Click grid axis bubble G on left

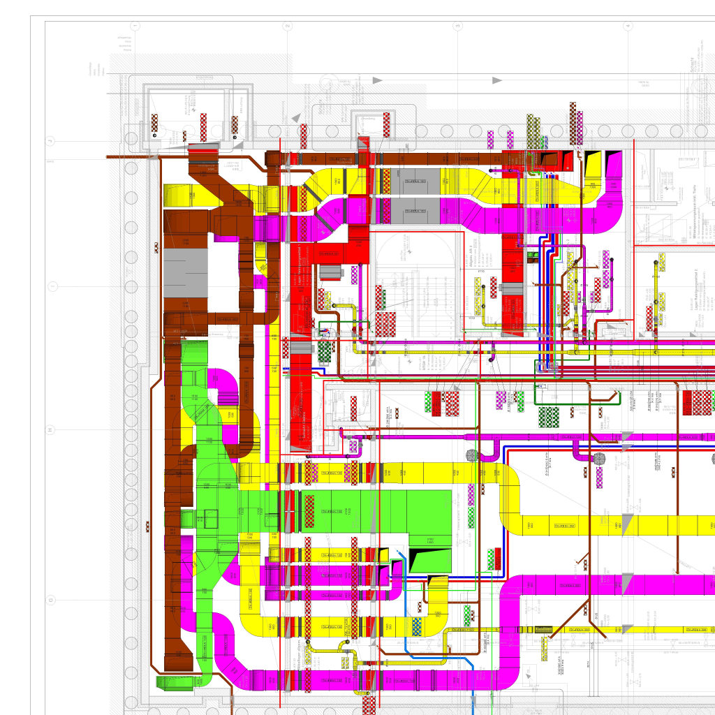50,600
